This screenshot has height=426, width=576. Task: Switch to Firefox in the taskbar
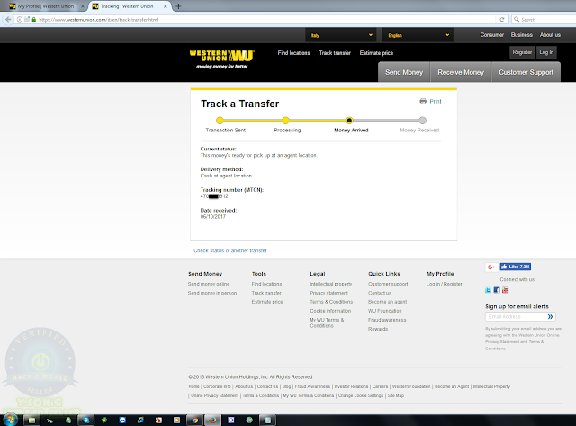point(213,420)
